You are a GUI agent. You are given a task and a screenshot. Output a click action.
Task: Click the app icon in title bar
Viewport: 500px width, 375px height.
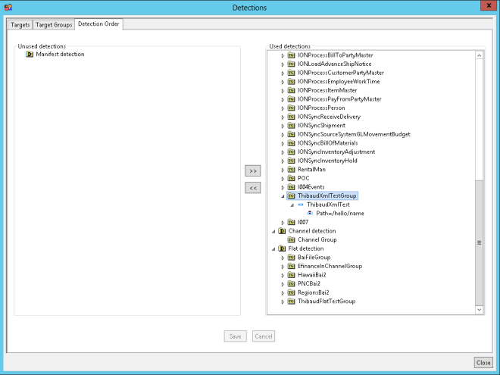click(7, 7)
